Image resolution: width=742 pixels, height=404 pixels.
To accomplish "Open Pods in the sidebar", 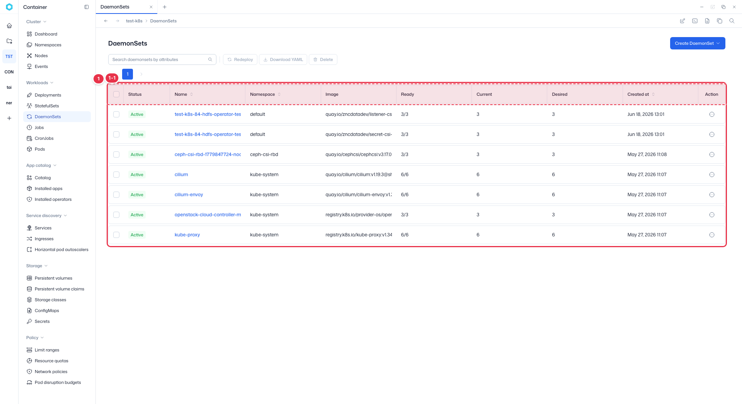I will (57, 149).
